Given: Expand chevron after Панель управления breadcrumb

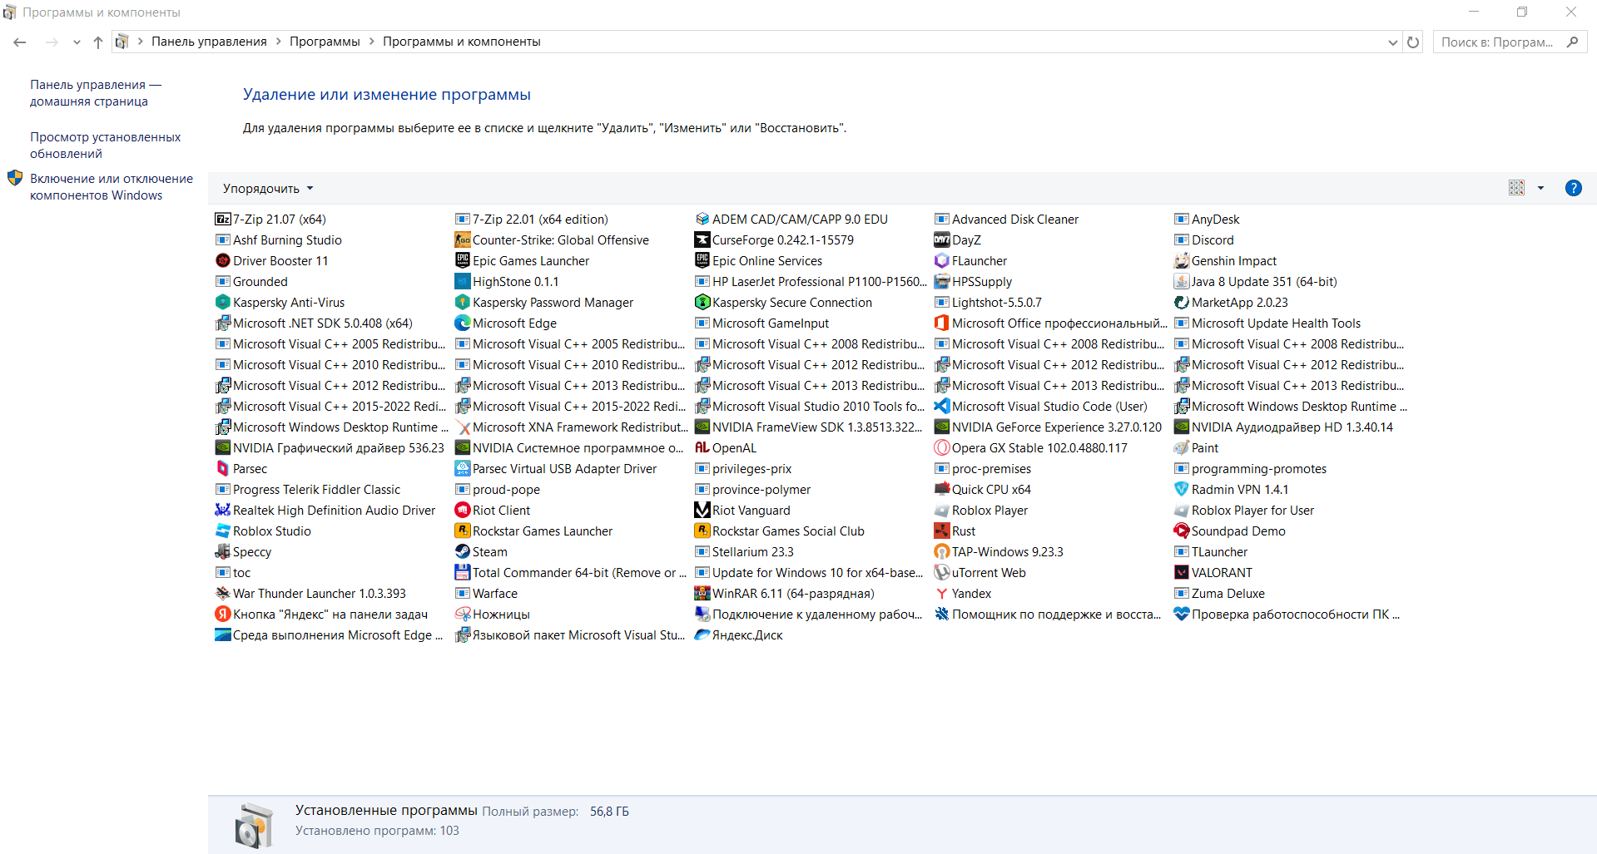Looking at the screenshot, I should [x=279, y=42].
